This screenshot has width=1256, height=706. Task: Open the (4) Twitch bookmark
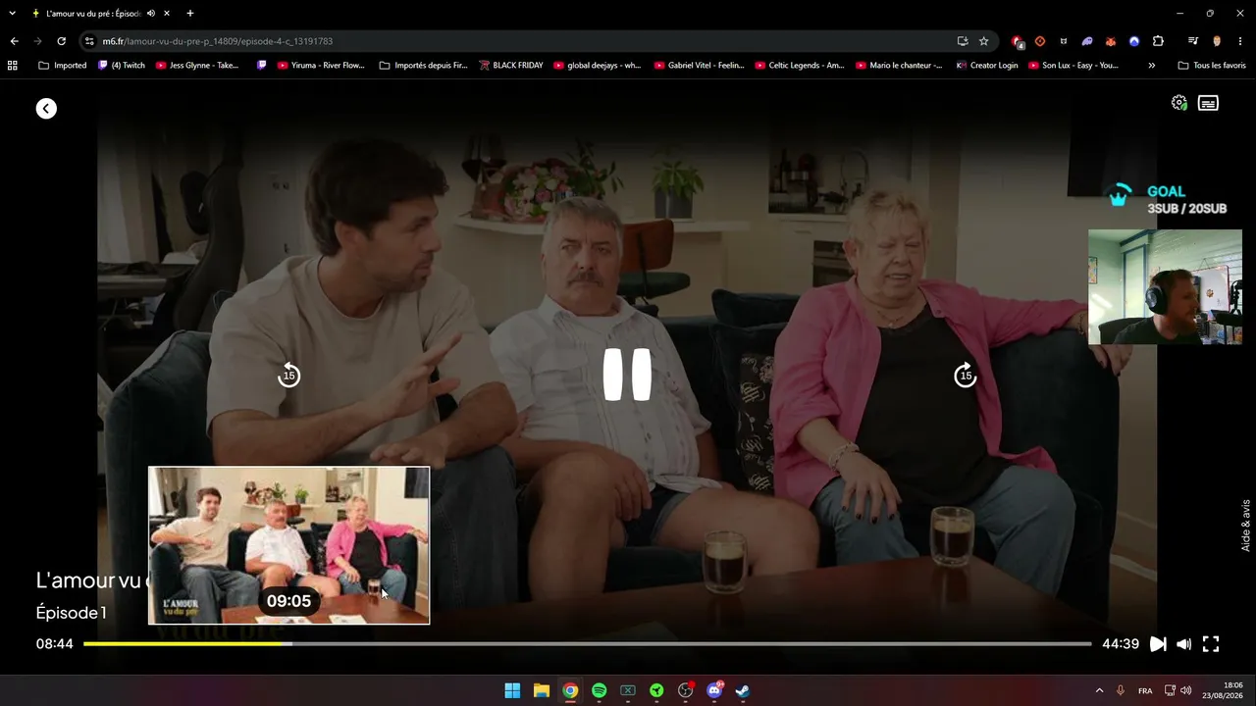pos(121,66)
